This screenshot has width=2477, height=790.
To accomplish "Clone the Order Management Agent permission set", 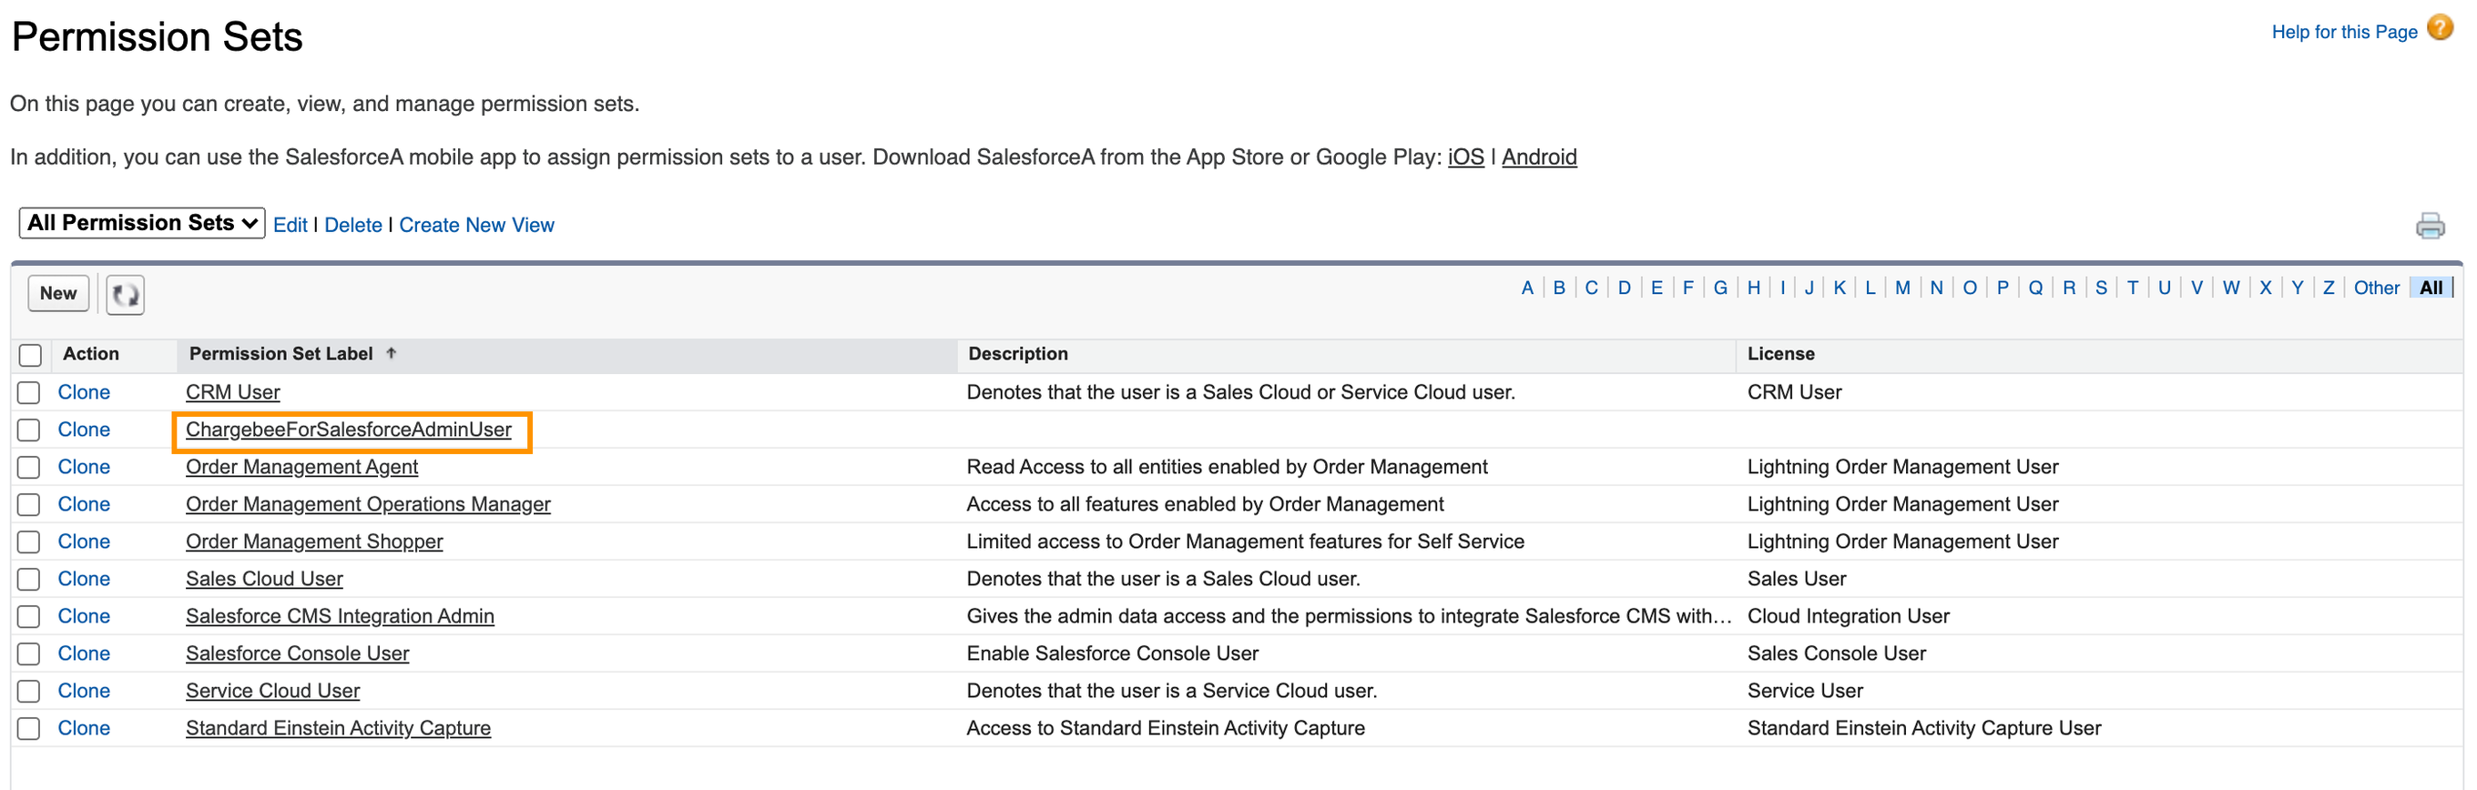I will point(84,466).
